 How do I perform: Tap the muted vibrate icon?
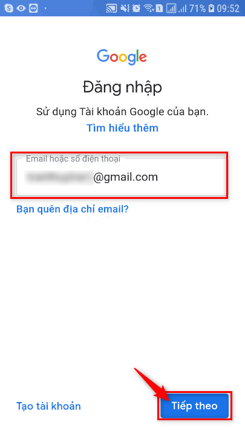(125, 8)
